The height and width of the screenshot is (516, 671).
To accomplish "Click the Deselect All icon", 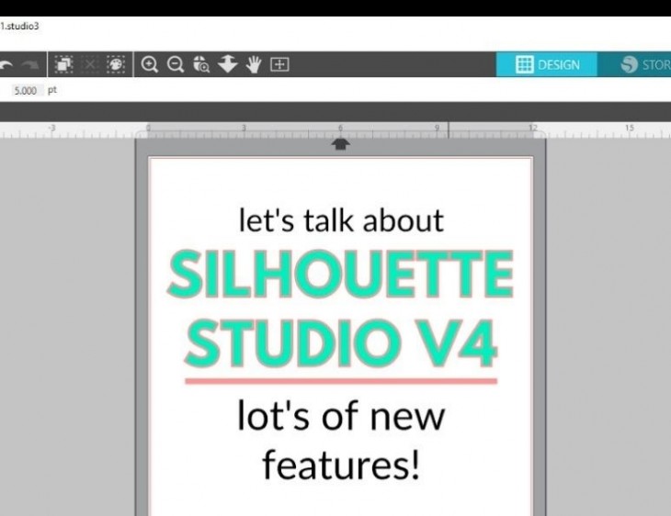I will pyautogui.click(x=90, y=64).
